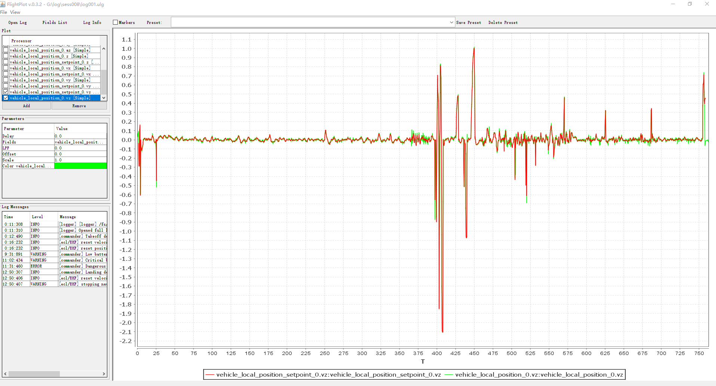The image size is (716, 386).
Task: Open the Fields List
Action: 55,22
